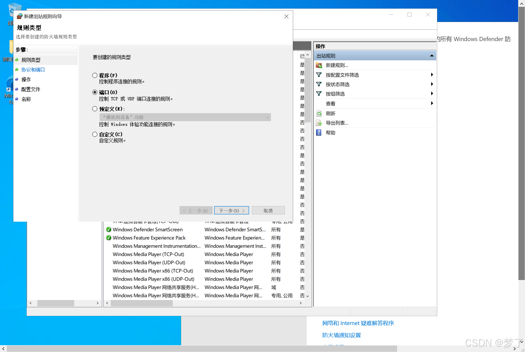Click 下一步(N) to continue the wizard
The height and width of the screenshot is (352, 525).
click(x=232, y=210)
